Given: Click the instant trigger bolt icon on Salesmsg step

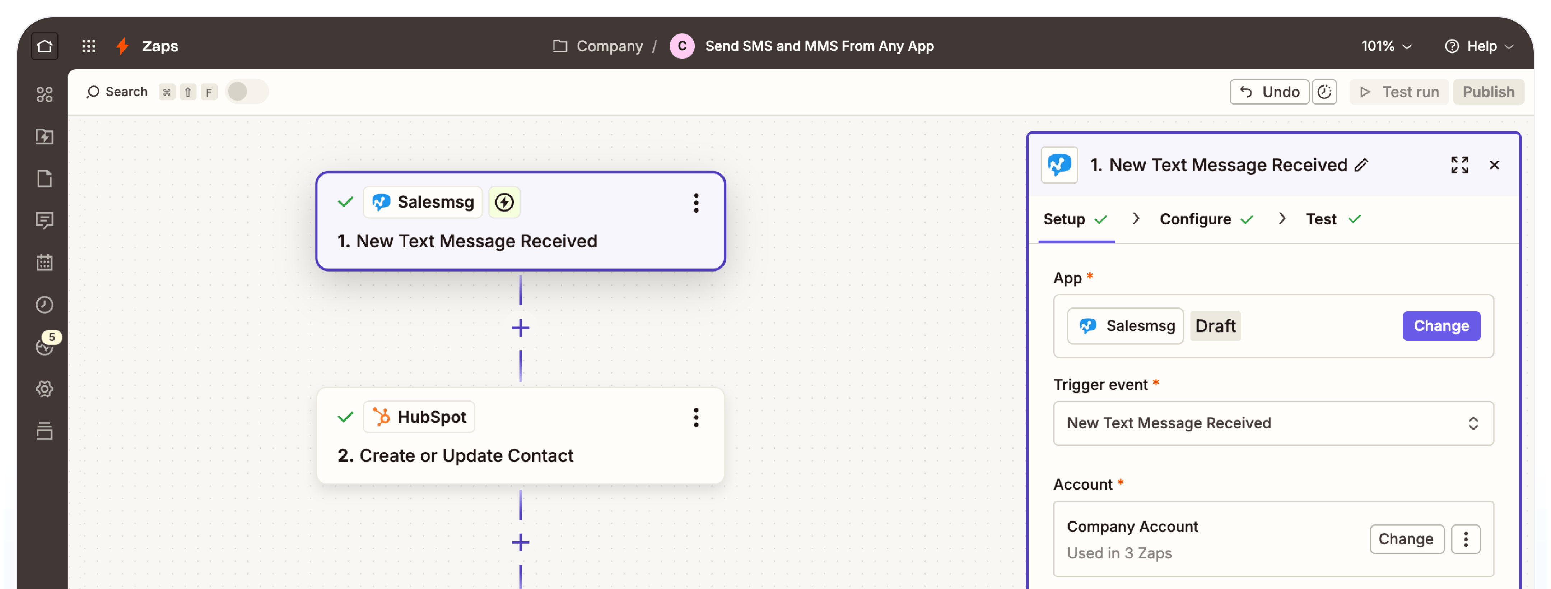Looking at the screenshot, I should click(504, 202).
